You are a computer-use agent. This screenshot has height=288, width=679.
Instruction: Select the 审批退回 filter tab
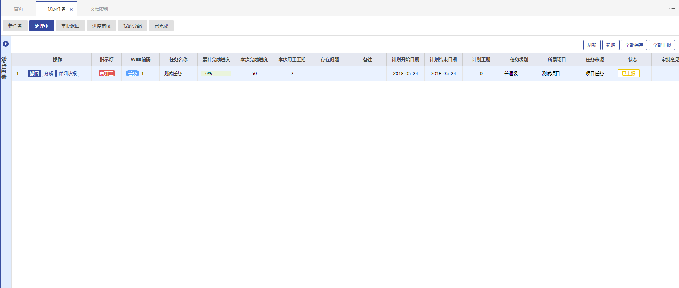tap(70, 26)
